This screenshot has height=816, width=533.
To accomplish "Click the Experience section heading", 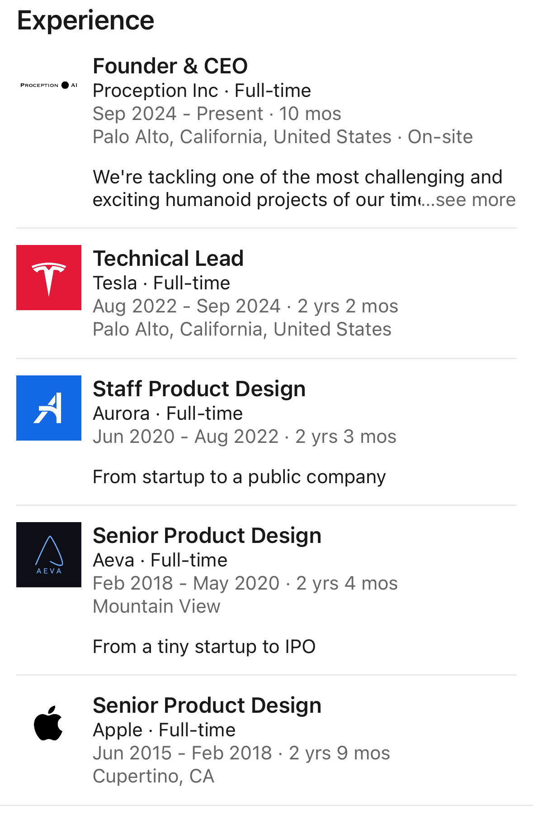I will click(85, 21).
